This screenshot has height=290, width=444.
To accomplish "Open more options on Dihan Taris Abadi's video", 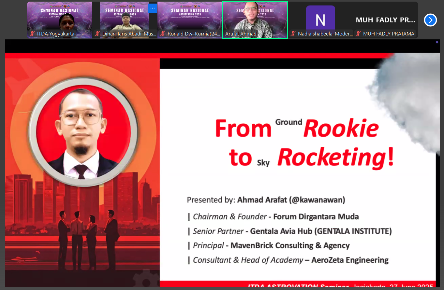I will pos(153,8).
